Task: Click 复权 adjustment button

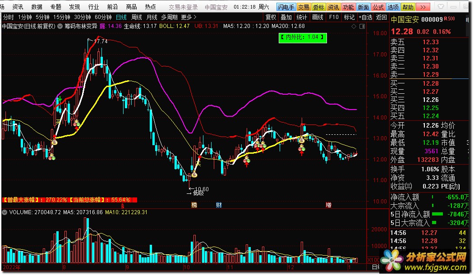Action: 271,17
